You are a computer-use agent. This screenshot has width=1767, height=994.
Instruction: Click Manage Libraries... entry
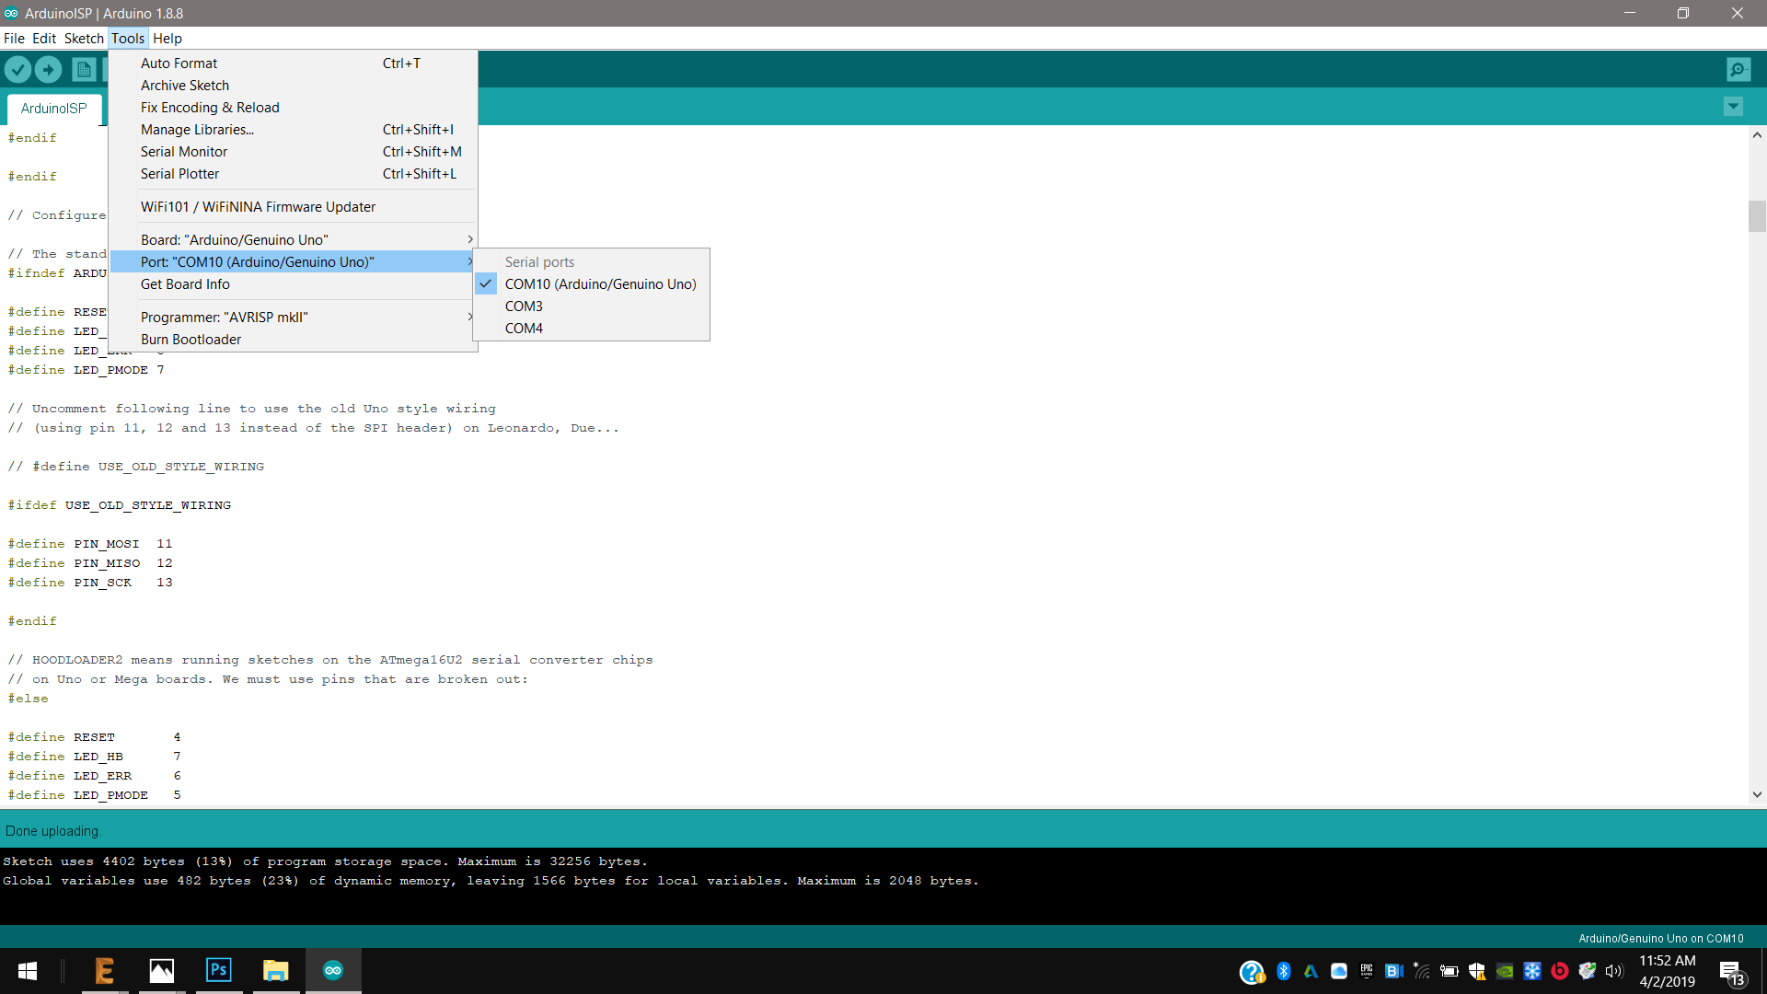(x=197, y=130)
